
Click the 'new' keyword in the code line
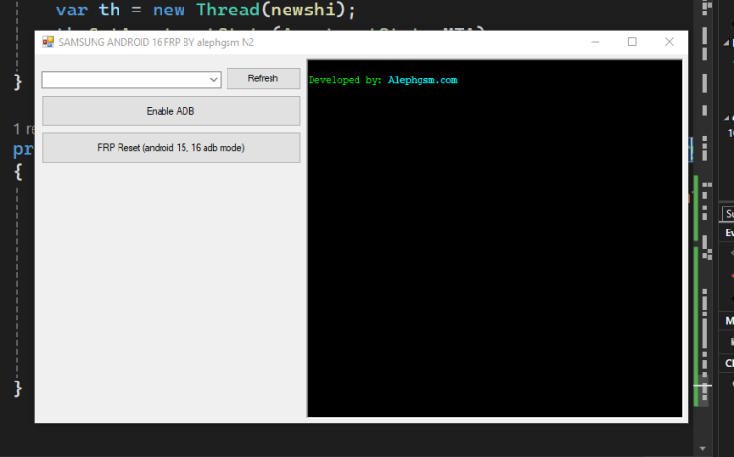click(x=166, y=11)
